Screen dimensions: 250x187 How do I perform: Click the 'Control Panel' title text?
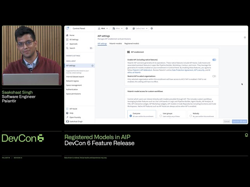(79, 28)
